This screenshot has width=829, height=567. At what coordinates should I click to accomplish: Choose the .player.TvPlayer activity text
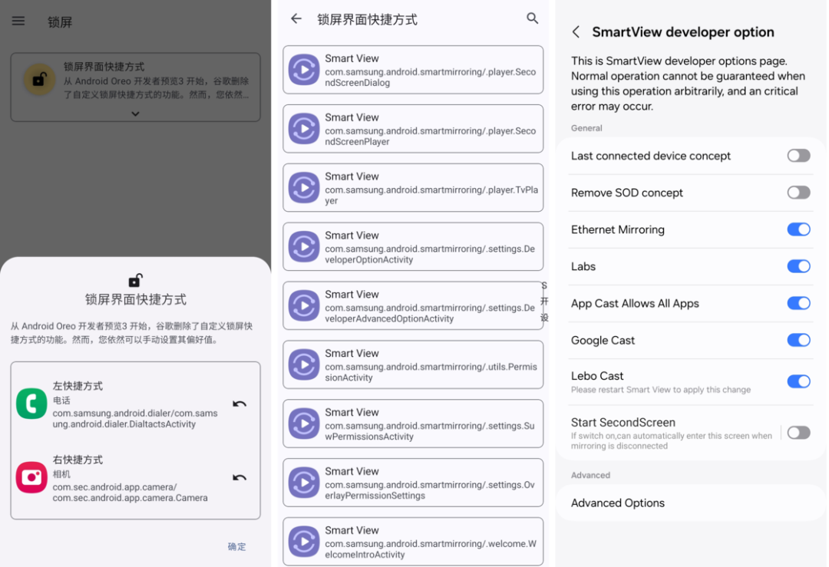pos(431,195)
